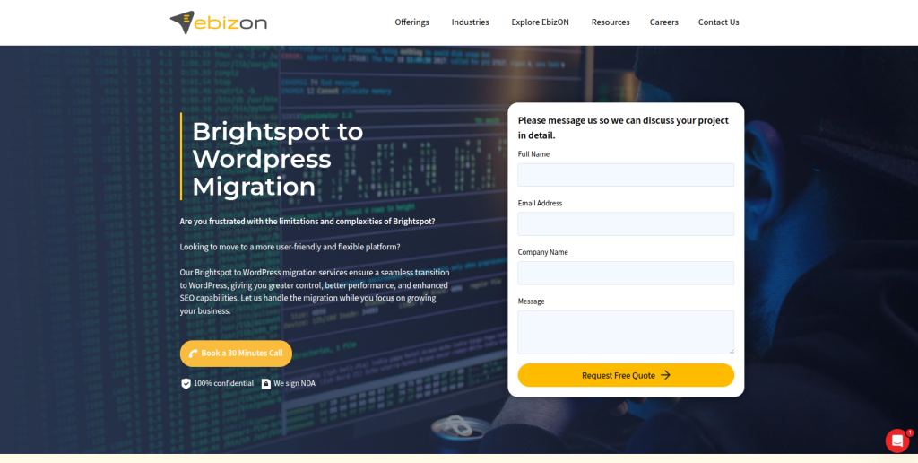Focus the Email Address input field
Viewport: 918px width, 463px height.
tap(626, 224)
